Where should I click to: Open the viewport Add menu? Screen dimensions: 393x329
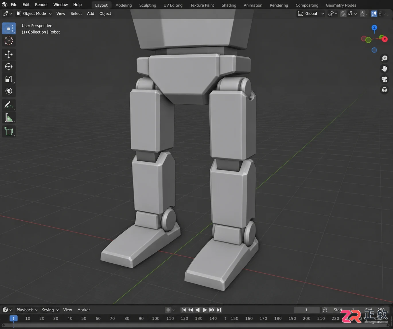point(91,13)
